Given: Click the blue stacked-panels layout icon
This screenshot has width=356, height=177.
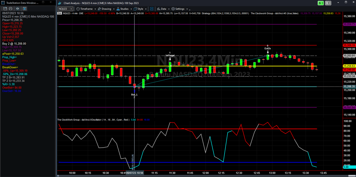Looking at the screenshot, I should (x=152, y=9).
